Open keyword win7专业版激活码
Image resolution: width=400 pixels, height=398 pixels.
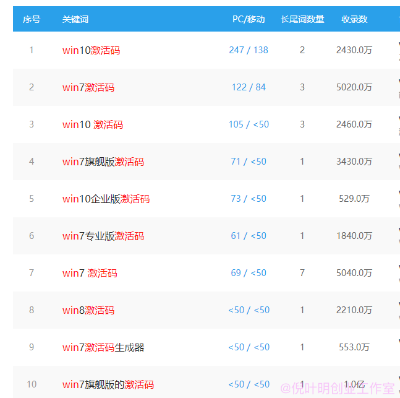tap(103, 236)
